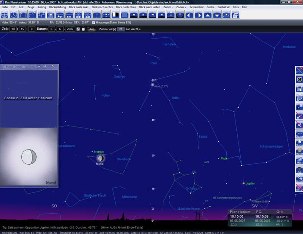This screenshot has width=303, height=234.
Task: Click the 'Ekl' ecliptic toolbar icon
Action: 69,15
